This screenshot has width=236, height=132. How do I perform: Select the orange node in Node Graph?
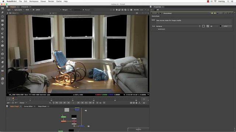pos(63,121)
